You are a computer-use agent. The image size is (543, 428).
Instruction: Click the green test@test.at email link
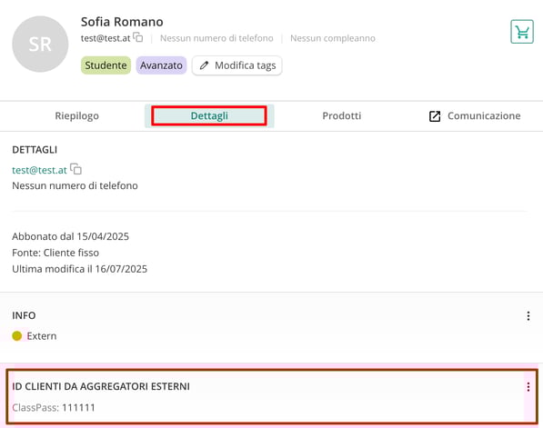point(39,170)
